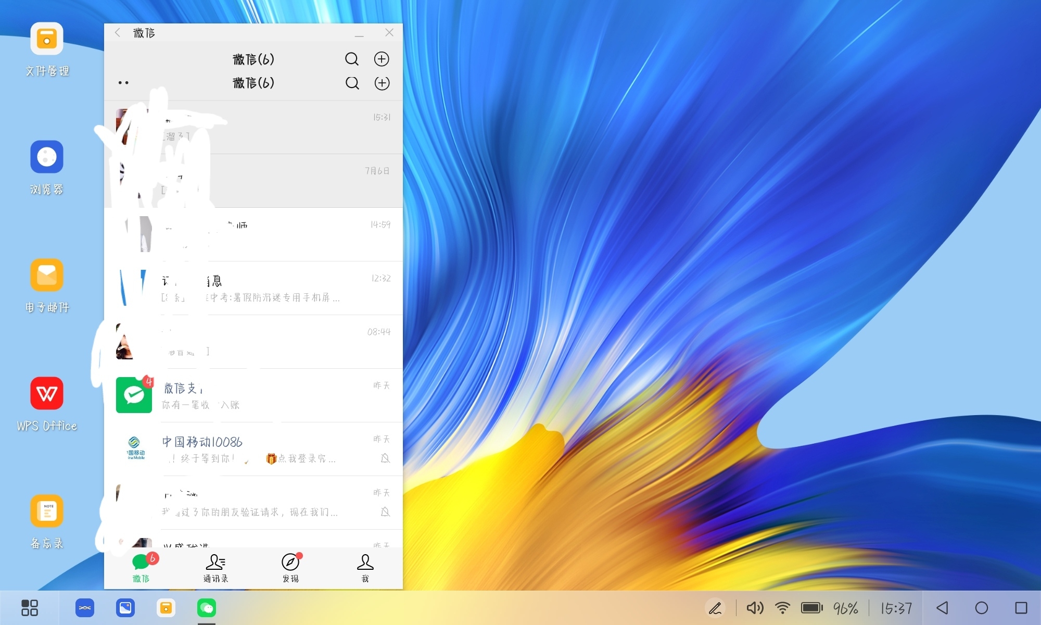This screenshot has width=1041, height=625.
Task: Open the chat dated 7月6日
Action: pos(253,181)
